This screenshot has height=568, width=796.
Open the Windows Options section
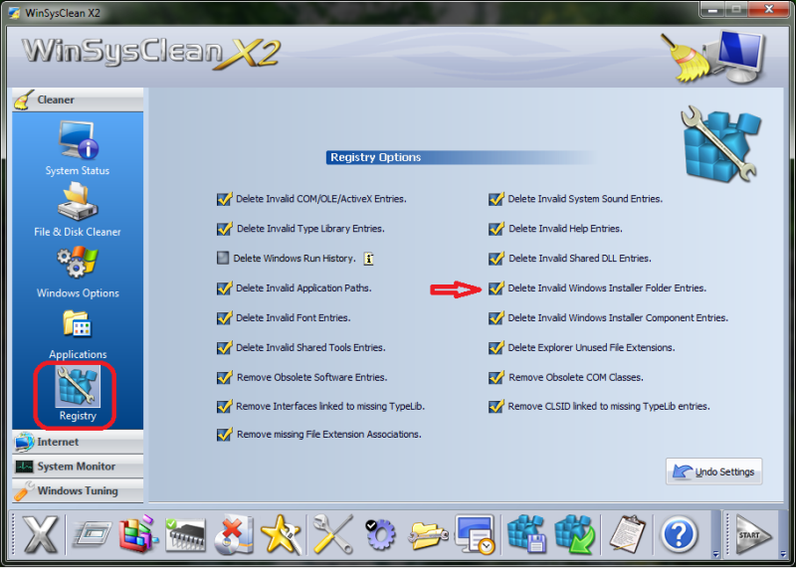tap(78, 271)
